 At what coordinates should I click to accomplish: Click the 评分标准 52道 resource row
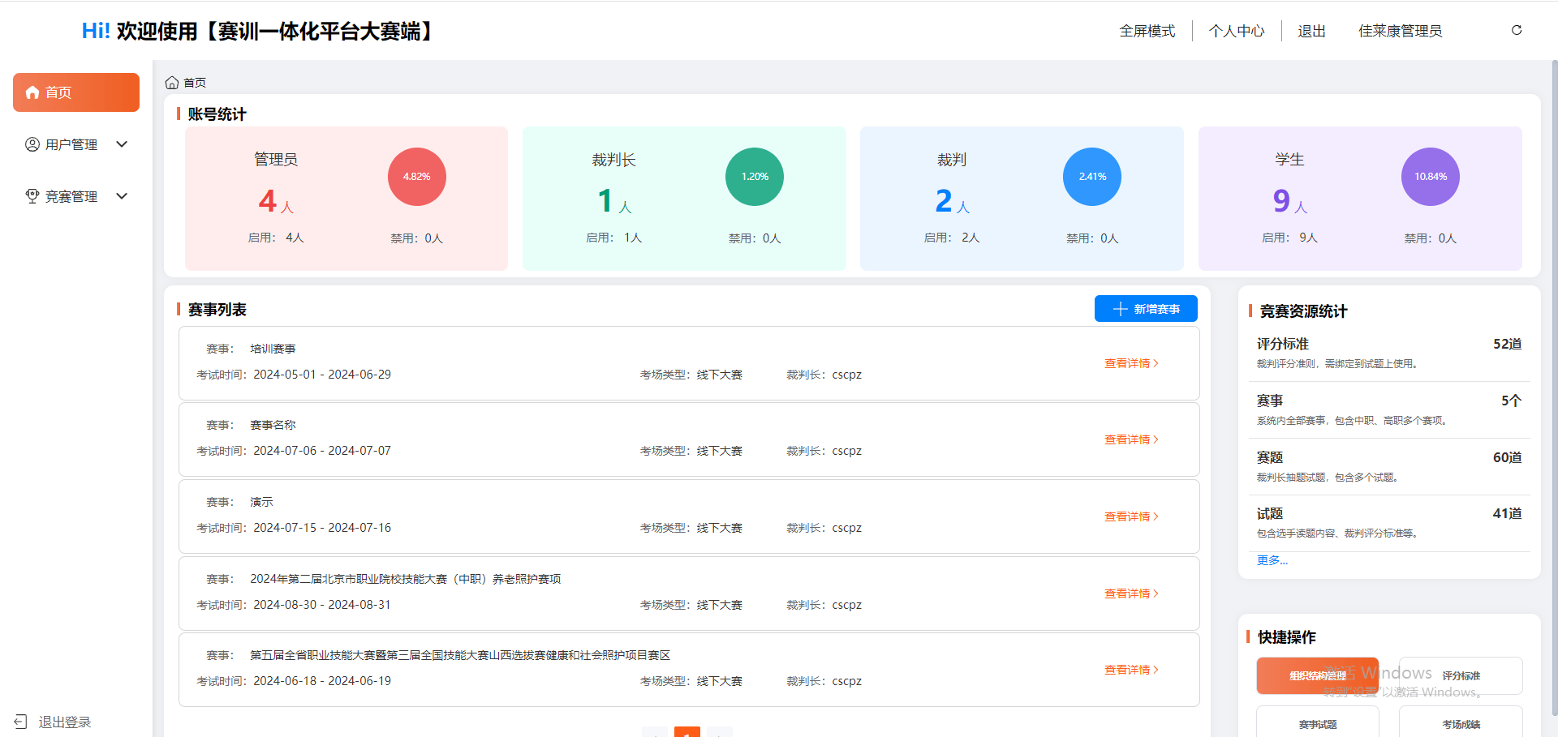[1389, 354]
